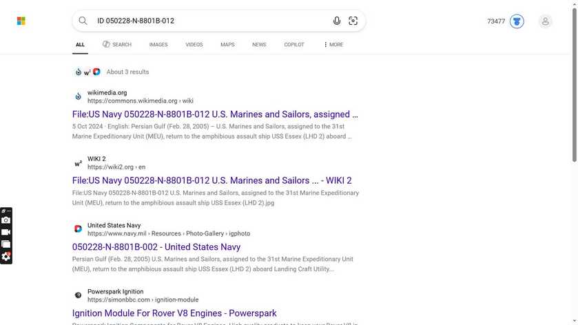The height and width of the screenshot is (325, 578).
Task: Click the search magnifier icon
Action: pos(83,21)
